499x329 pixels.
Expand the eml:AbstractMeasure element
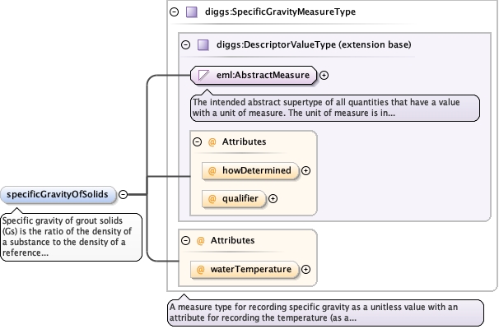324,75
